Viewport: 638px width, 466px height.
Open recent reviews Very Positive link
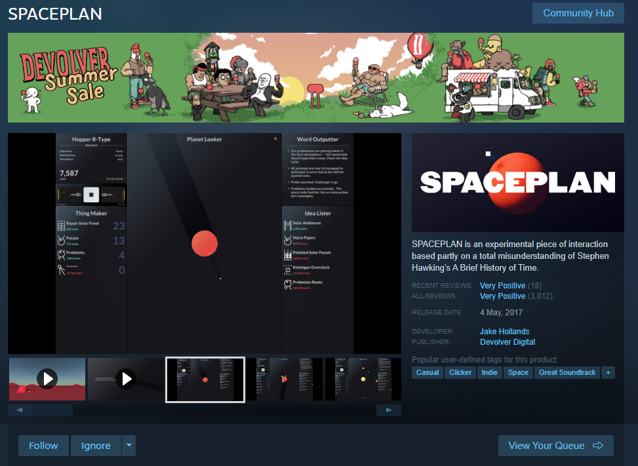click(502, 286)
